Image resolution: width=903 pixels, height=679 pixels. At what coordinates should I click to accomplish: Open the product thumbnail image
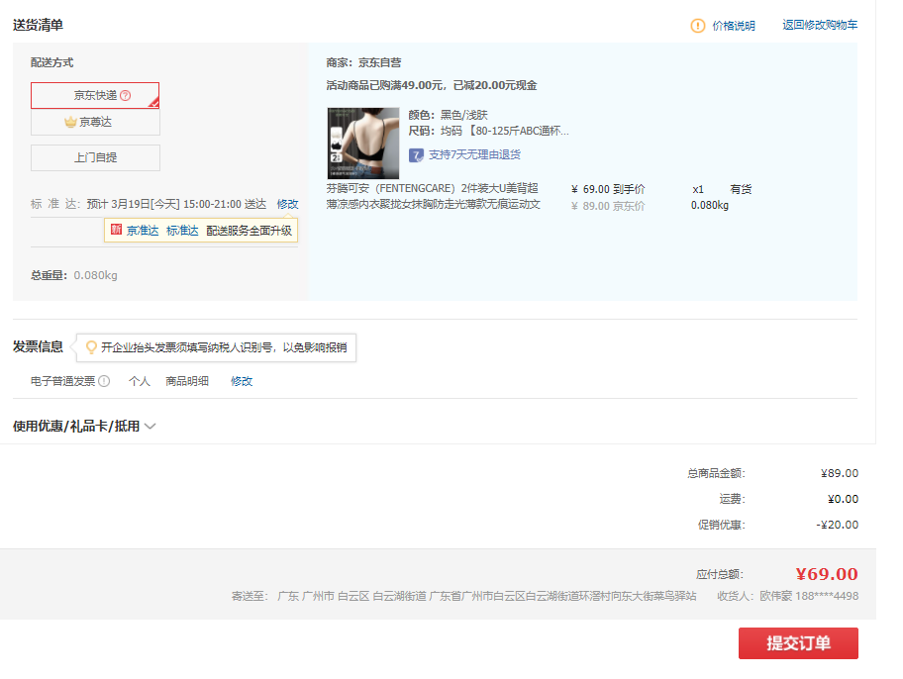[x=362, y=143]
